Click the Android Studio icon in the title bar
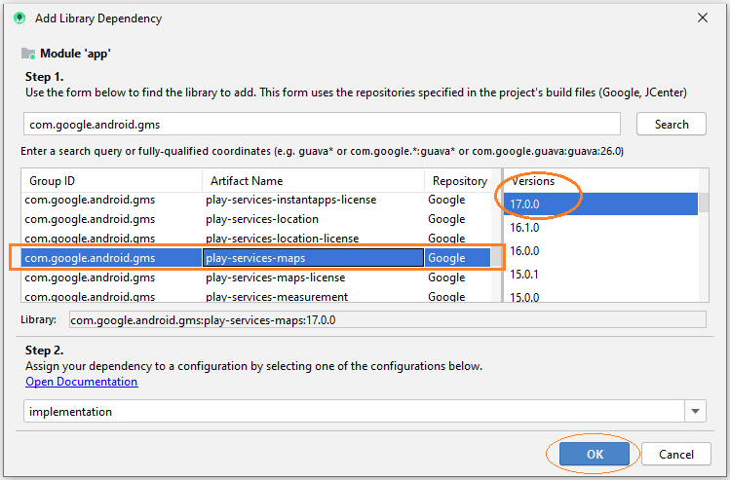The height and width of the screenshot is (480, 730). click(x=19, y=18)
